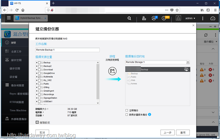Open the 總覽 overview sidebar item
Image resolution: width=220 pixels, height=139 pixels.
coord(15,43)
